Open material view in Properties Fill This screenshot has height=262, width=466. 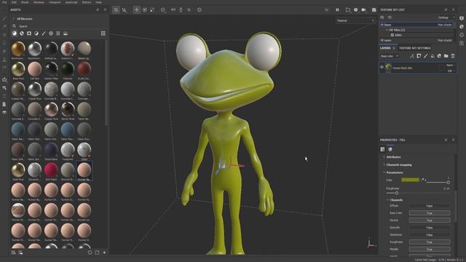tap(390, 149)
